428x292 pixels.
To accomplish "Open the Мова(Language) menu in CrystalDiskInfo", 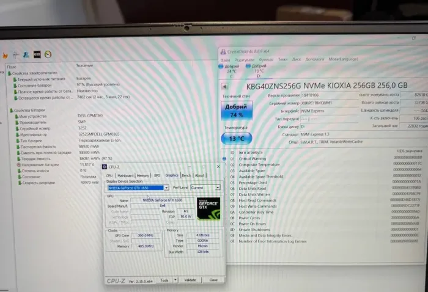I will pyautogui.click(x=343, y=59).
